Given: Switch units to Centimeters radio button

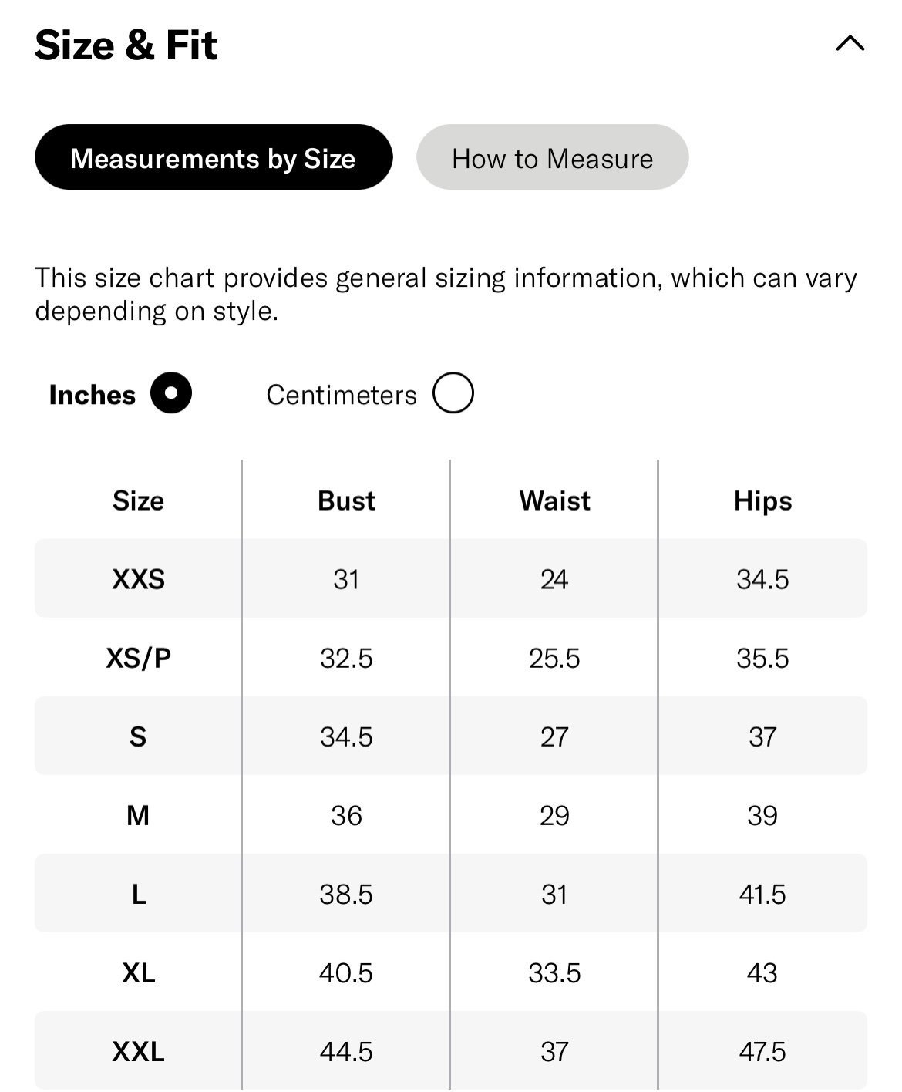Looking at the screenshot, I should (453, 393).
